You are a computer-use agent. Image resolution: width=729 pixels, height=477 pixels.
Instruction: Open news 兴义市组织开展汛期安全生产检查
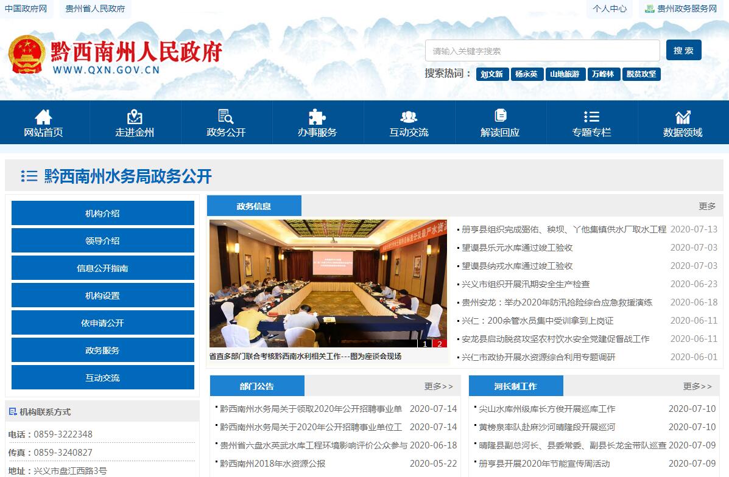tap(526, 284)
